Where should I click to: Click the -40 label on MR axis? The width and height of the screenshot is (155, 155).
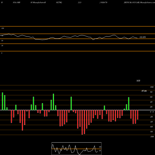point(151,122)
